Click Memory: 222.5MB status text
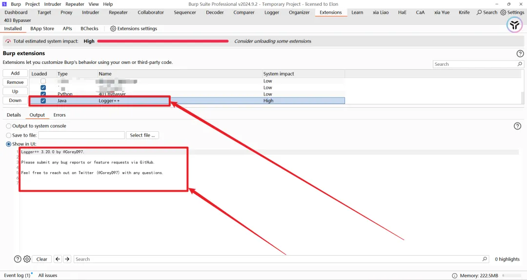Viewport: 527px width, 280px height. tap(479, 276)
